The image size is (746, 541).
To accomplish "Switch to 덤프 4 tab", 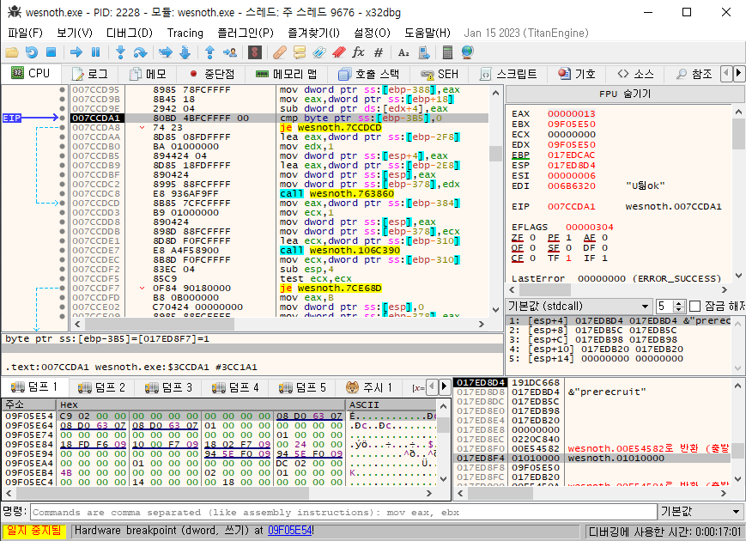I will coord(235,387).
